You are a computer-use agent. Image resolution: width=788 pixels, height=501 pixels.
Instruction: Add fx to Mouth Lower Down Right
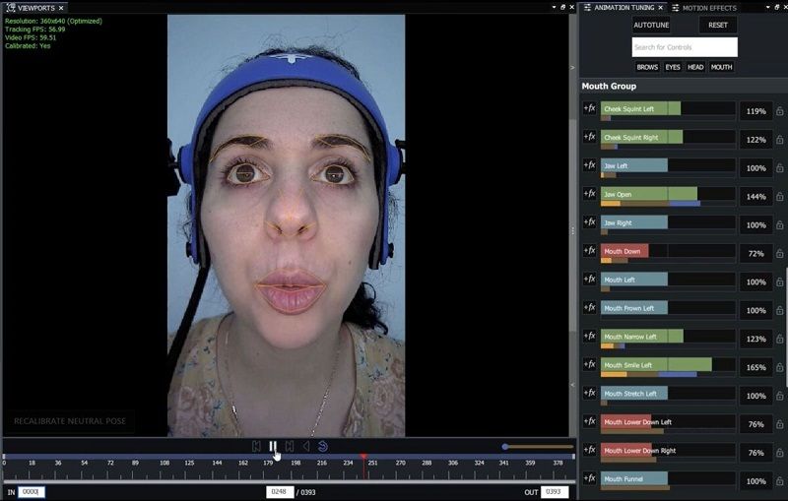(589, 450)
